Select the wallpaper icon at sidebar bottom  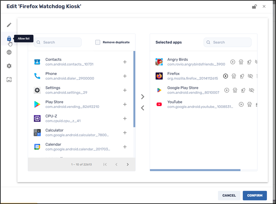pyautogui.click(x=9, y=79)
